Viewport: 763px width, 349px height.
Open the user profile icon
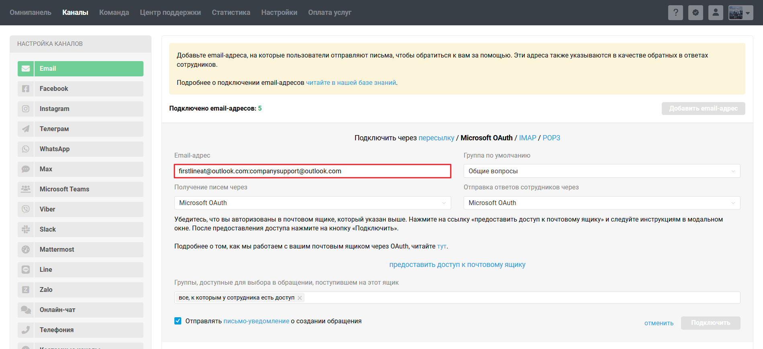[x=716, y=12]
